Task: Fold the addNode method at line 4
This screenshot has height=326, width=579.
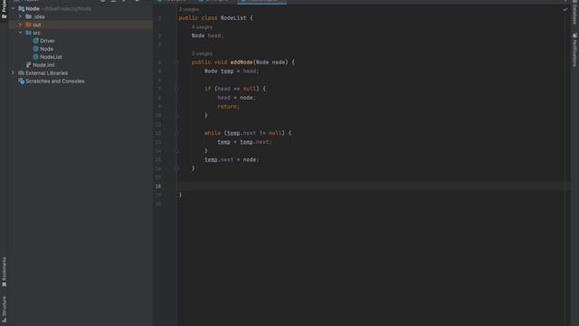Action: [176, 62]
